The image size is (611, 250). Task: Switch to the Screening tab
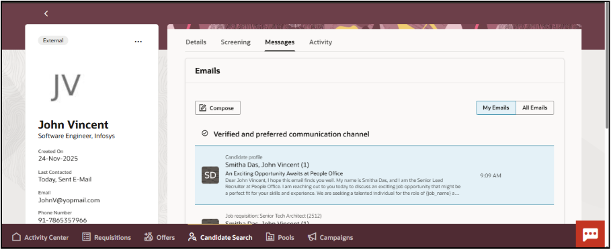pos(235,42)
